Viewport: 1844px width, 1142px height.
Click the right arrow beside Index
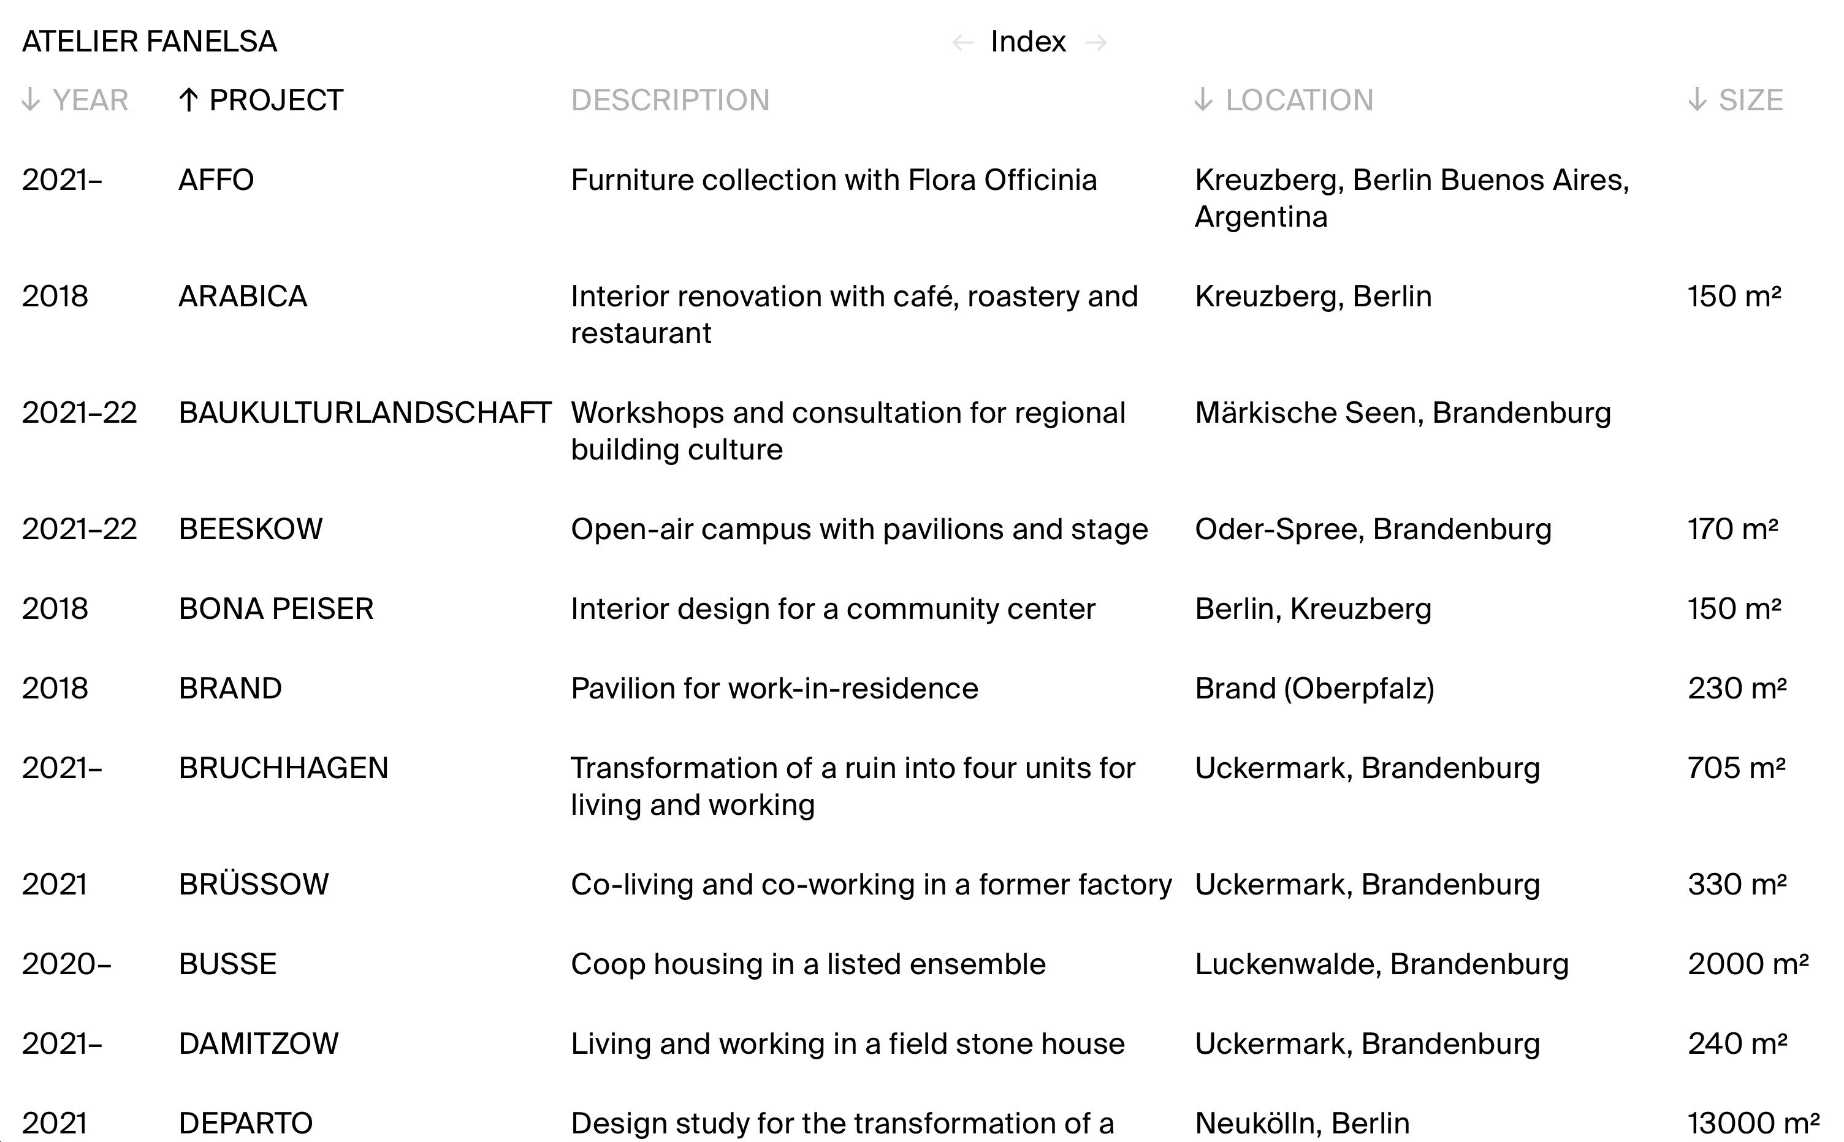(x=1096, y=42)
